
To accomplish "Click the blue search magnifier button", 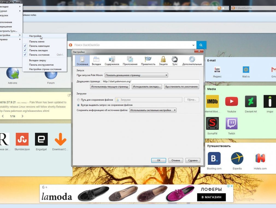I will [201, 45].
